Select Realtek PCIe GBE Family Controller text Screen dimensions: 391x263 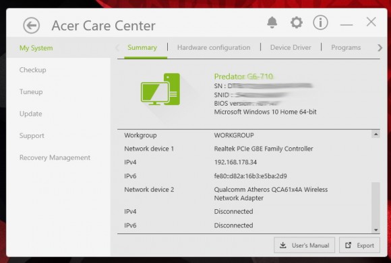(x=264, y=149)
